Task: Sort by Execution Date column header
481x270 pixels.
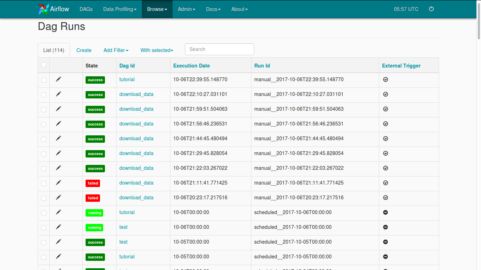Action: (192, 66)
